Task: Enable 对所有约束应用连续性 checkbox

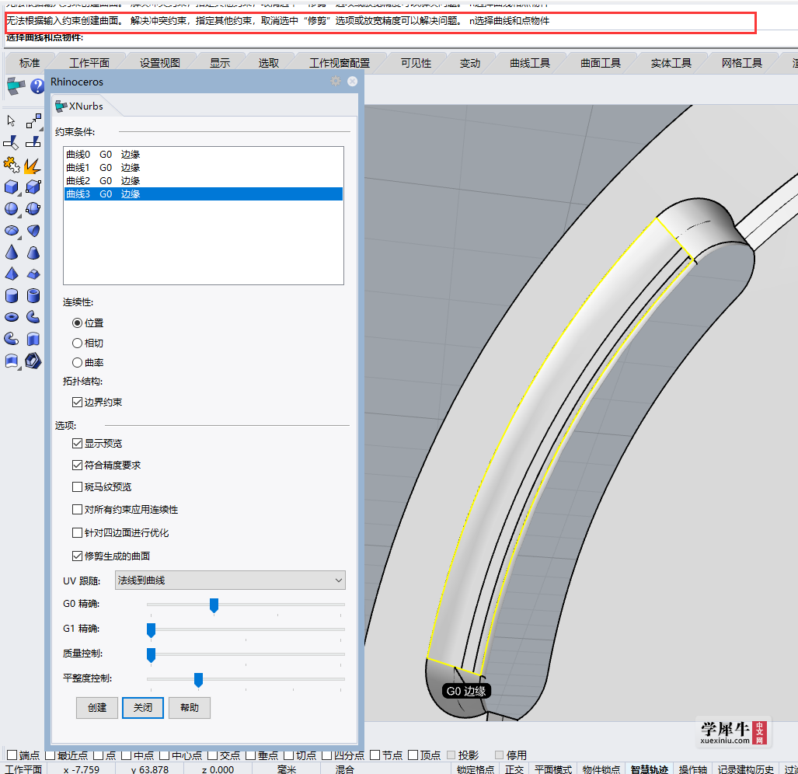Action: (78, 509)
